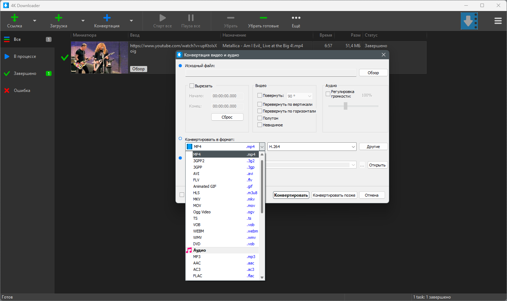Viewport: 507px width, 301px height.
Task: Click the film icon in format combo box
Action: [190, 147]
